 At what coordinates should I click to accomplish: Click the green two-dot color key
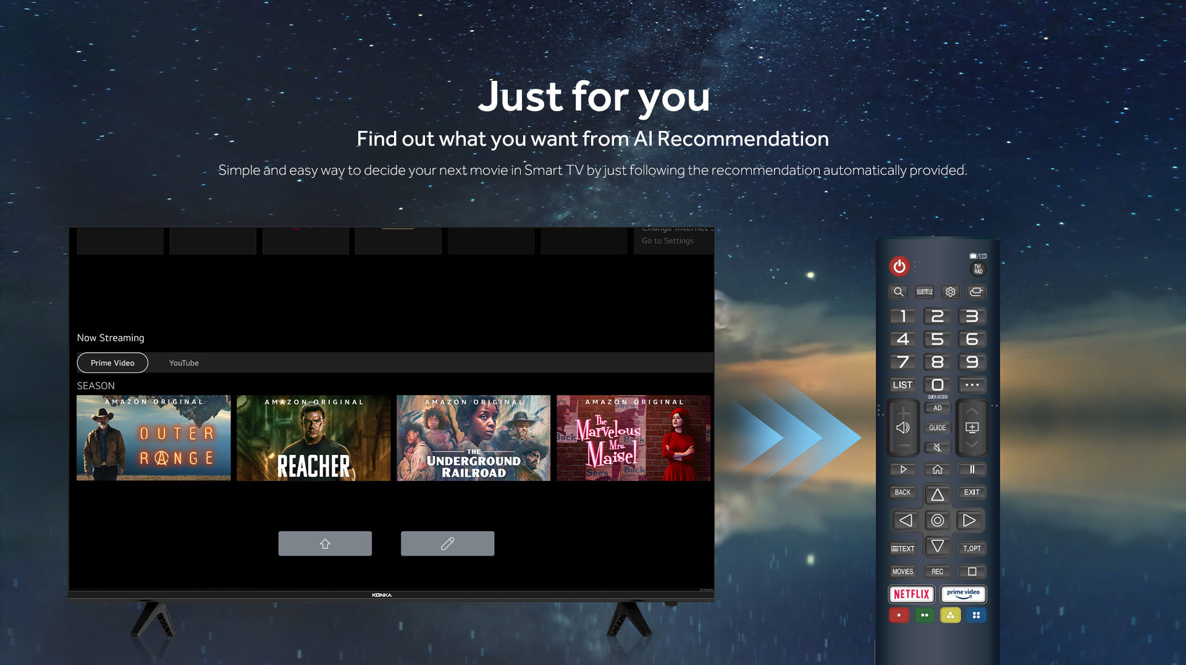tap(925, 615)
